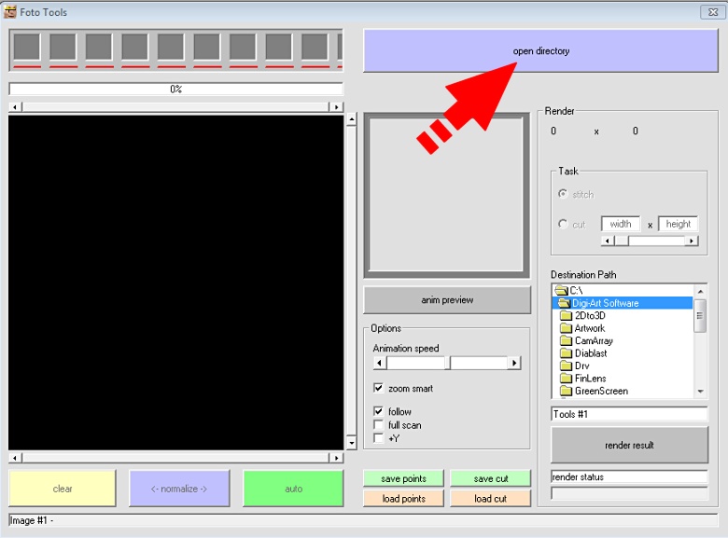Viewport: 728px width, 538px height.
Task: Click the green auto button
Action: pos(293,489)
